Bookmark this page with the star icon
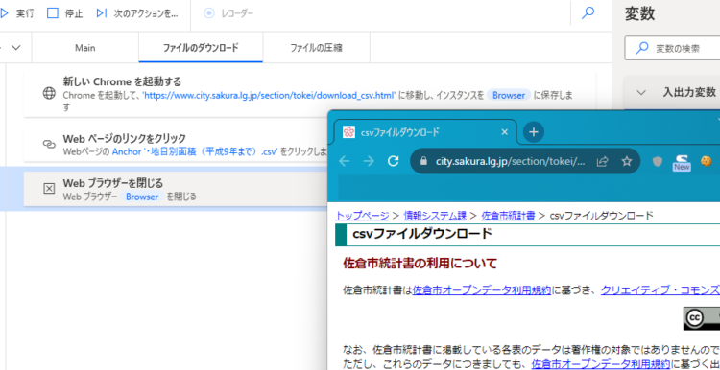This screenshot has width=720, height=370. tap(626, 161)
